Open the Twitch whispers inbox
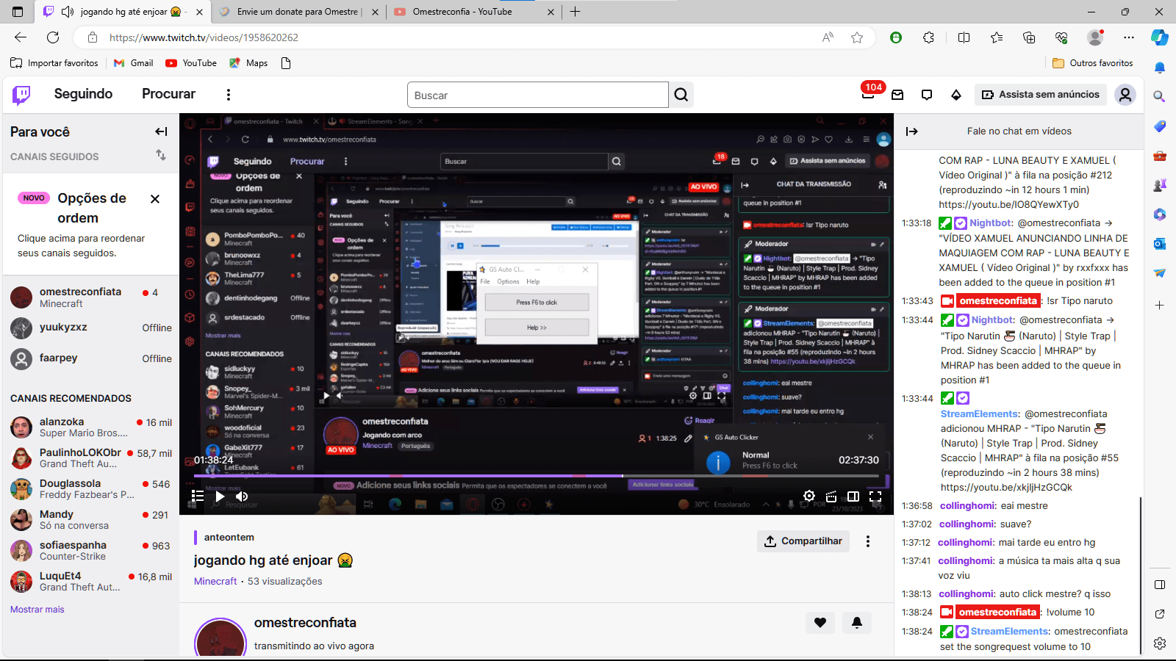Screen dimensions: 1176x661 click(897, 95)
